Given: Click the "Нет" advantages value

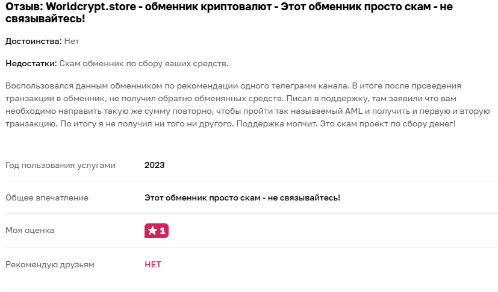Looking at the screenshot, I should click(72, 41).
